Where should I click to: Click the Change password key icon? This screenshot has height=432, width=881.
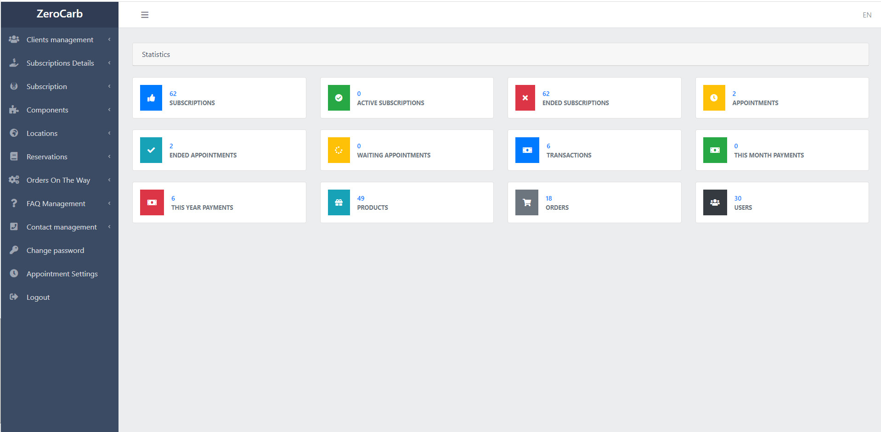(14, 250)
